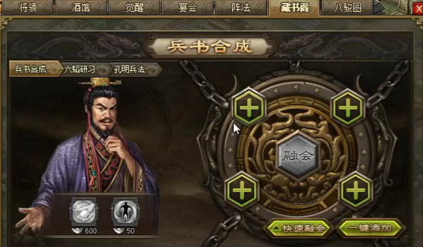Add a book in the lower-left plus slot

(242, 190)
